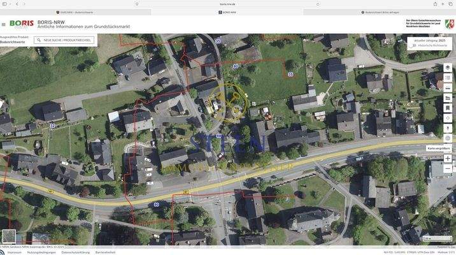
Task: Open the Nutzungsbedingungen footer link
Action: coord(41,252)
